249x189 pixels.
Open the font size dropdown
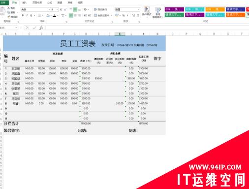tap(57, 9)
